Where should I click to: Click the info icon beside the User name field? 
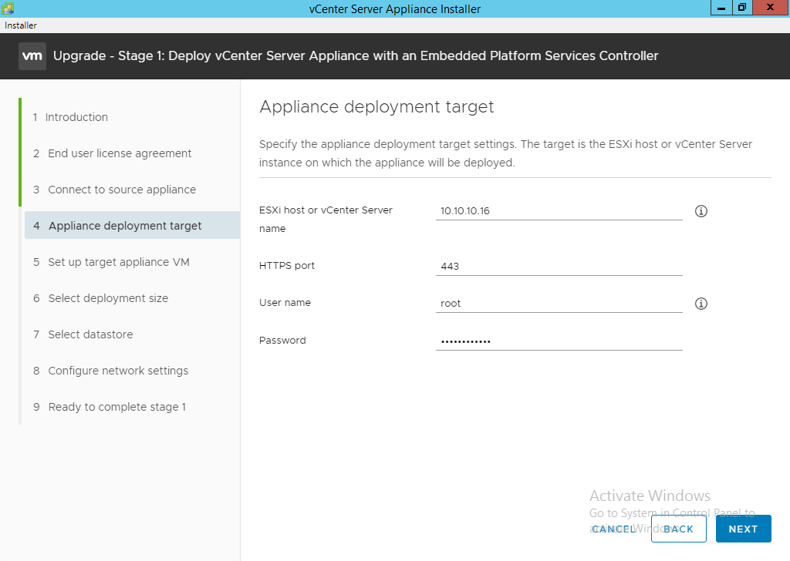[701, 304]
